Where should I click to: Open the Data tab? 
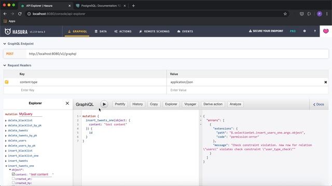tap(101, 31)
